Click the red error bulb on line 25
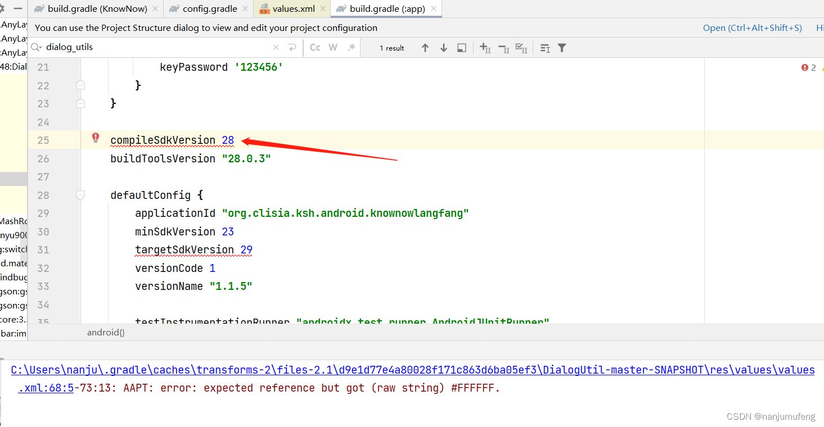This screenshot has height=427, width=824. click(96, 138)
